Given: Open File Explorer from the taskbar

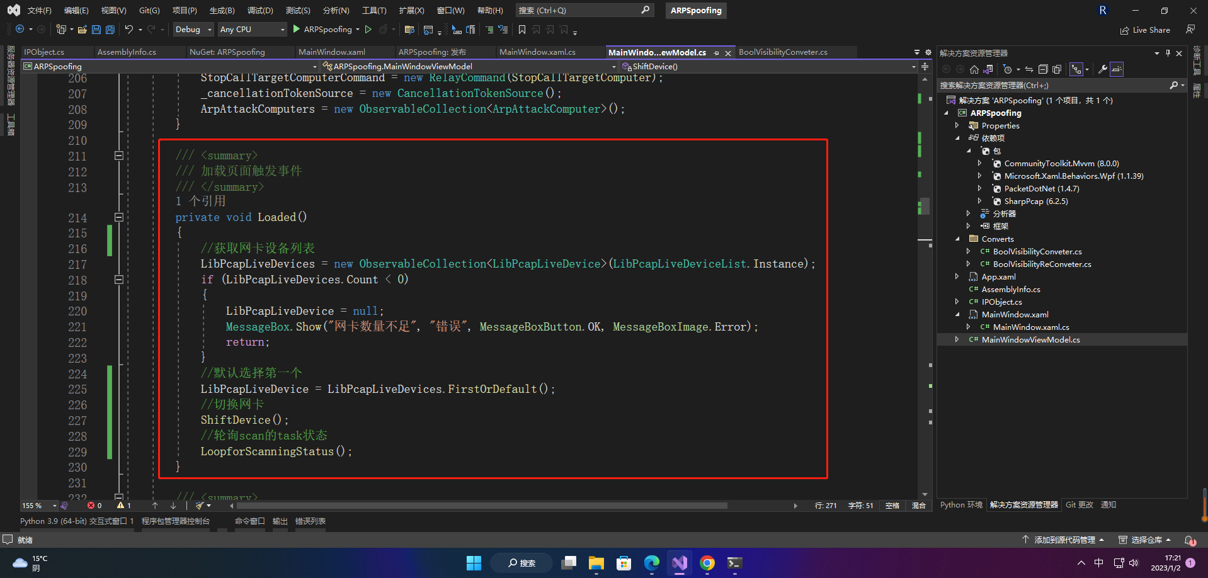Looking at the screenshot, I should click(596, 563).
